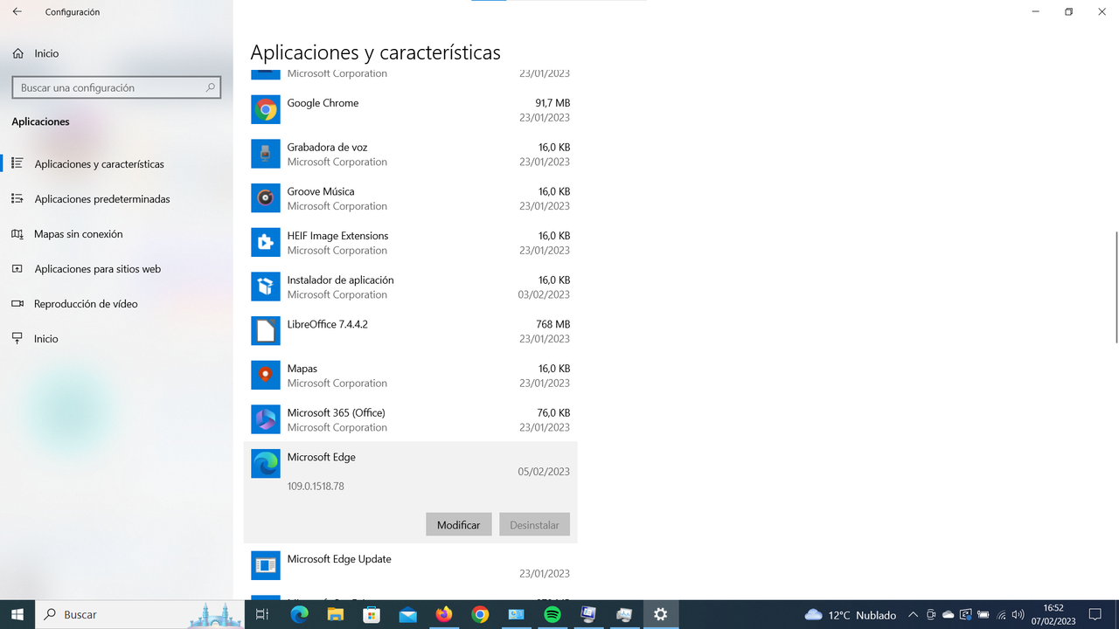
Task: Click Modificar button for Microsoft Edge
Action: [x=459, y=524]
